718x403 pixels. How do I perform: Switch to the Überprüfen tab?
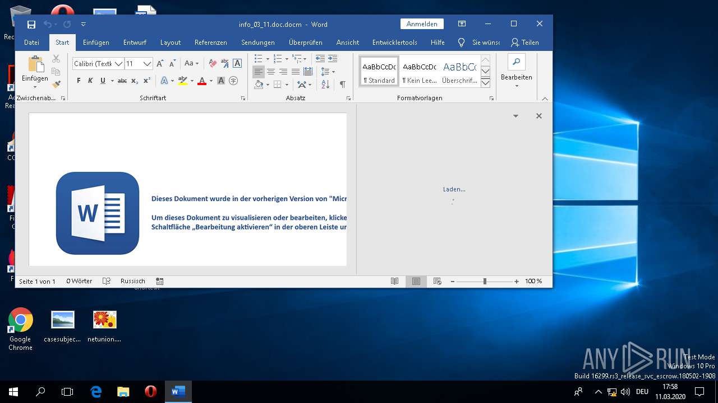click(306, 43)
